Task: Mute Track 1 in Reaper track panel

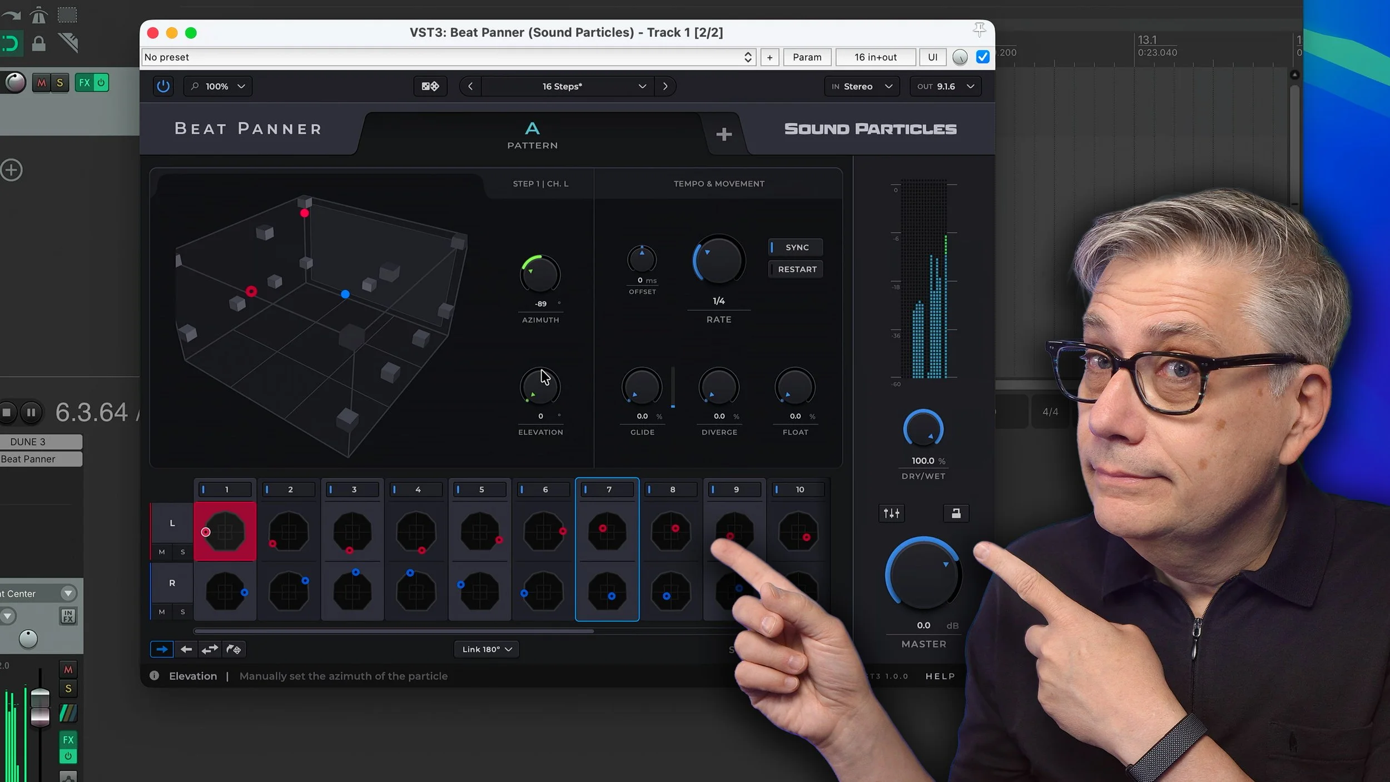Action: tap(42, 83)
